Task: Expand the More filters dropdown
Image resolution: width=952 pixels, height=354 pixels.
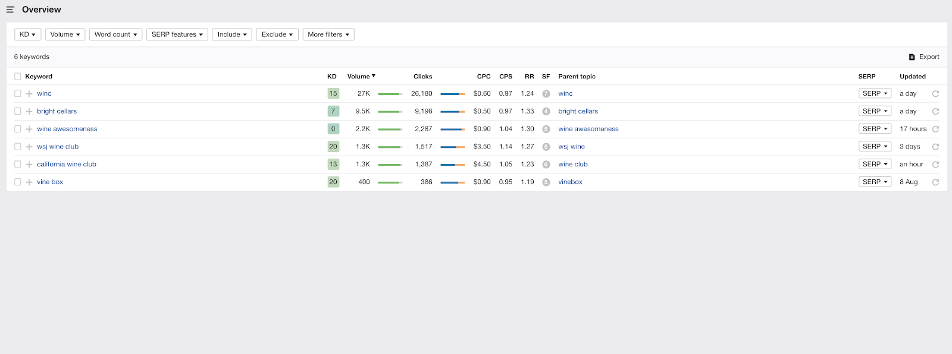Action: 328,34
